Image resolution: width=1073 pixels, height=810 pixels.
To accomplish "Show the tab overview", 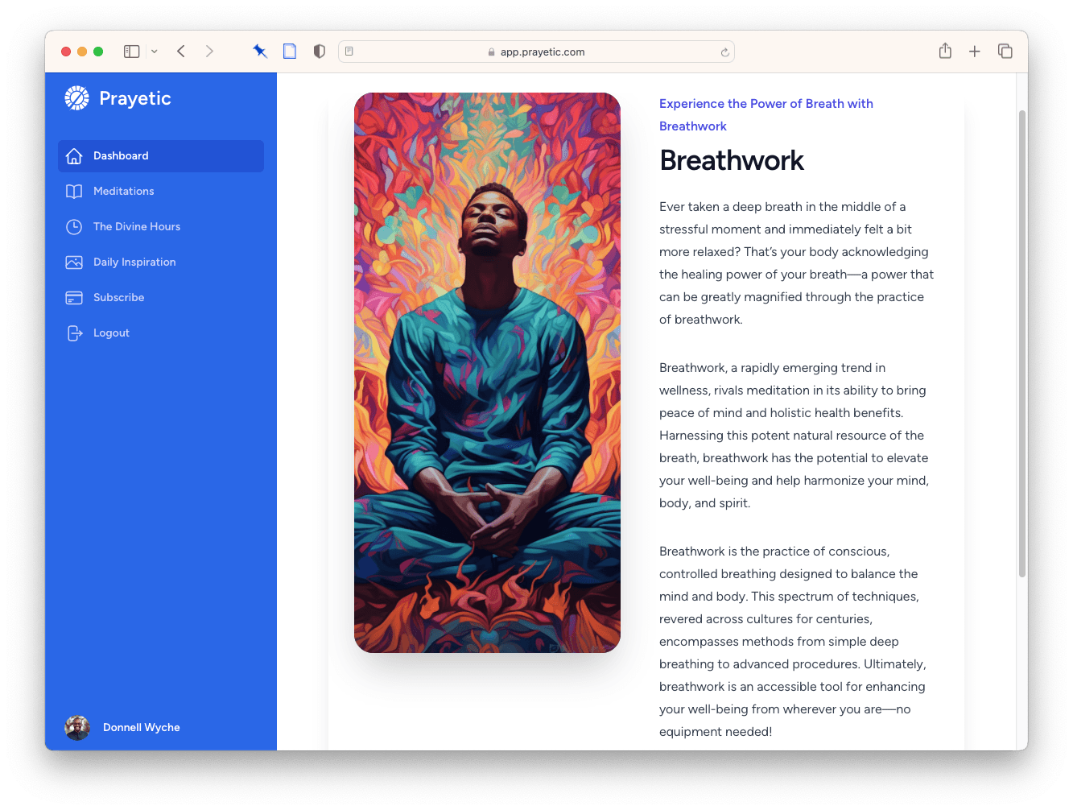I will pyautogui.click(x=1005, y=52).
